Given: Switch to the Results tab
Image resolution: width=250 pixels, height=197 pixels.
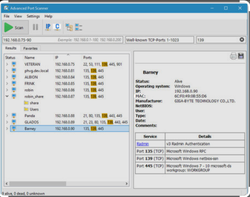Looking at the screenshot, I should point(11,48).
